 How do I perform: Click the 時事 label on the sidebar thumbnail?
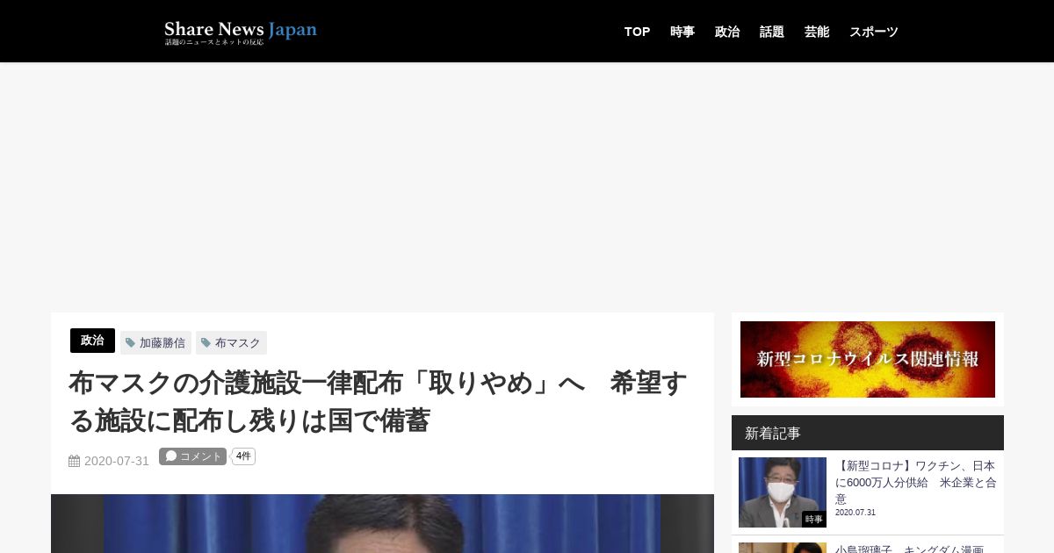click(814, 520)
